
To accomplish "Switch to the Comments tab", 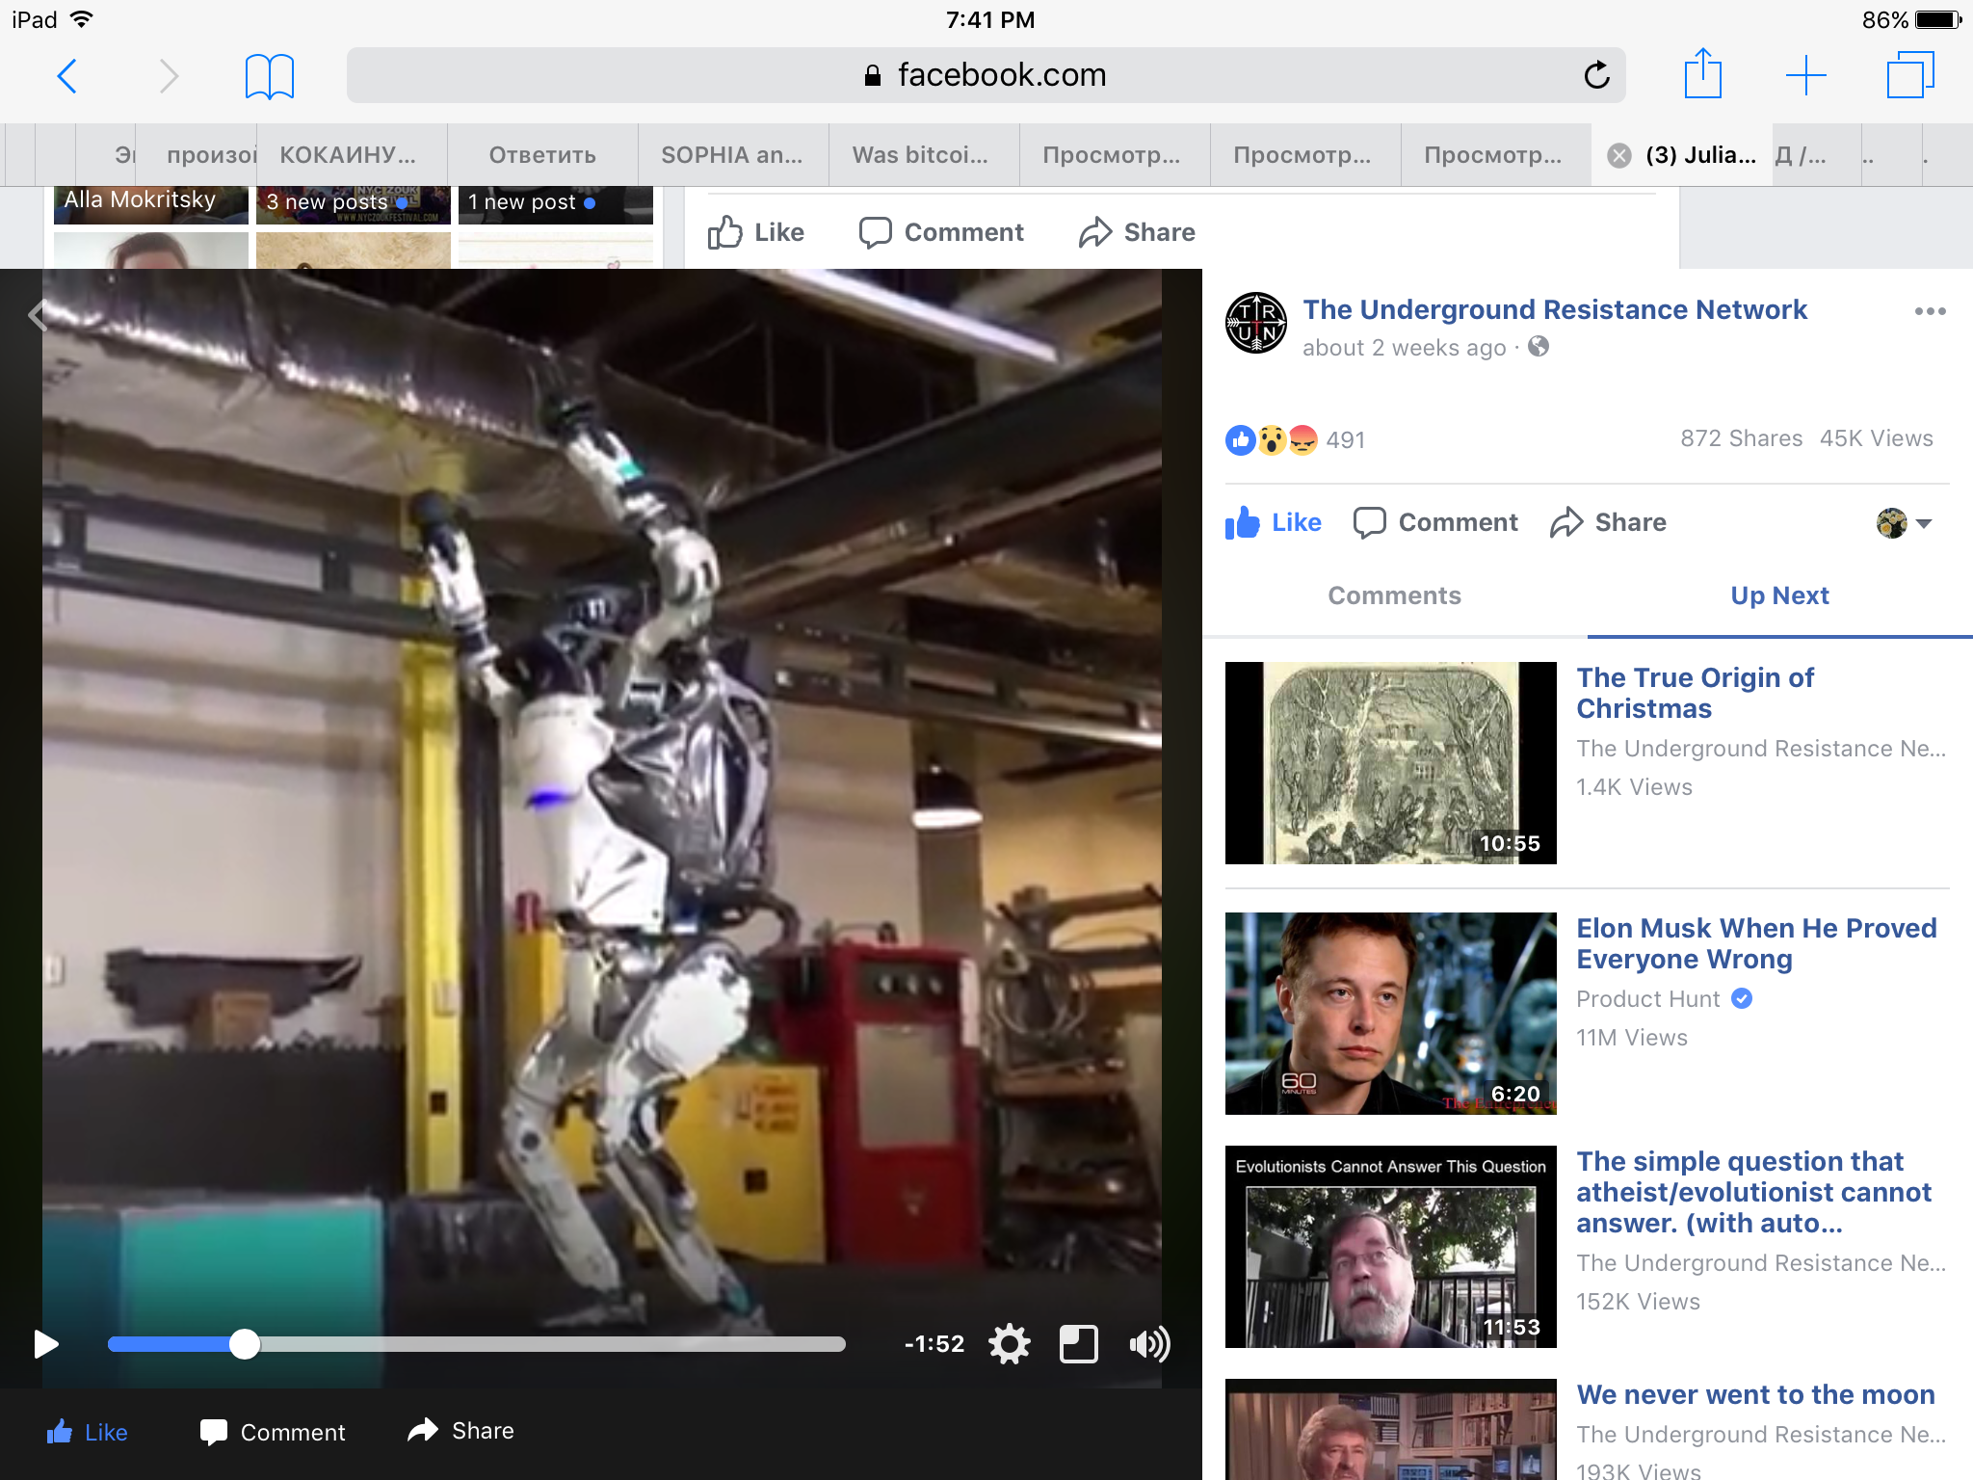I will point(1394,595).
